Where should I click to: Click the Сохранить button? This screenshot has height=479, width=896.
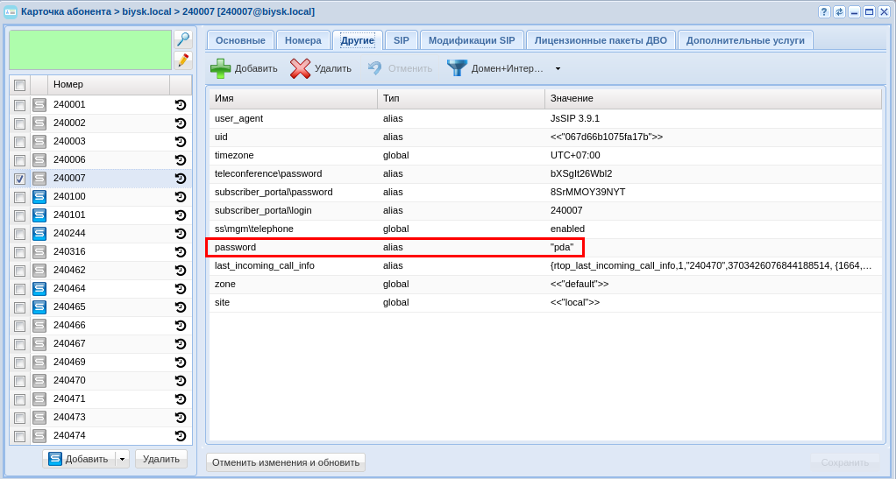pos(844,462)
